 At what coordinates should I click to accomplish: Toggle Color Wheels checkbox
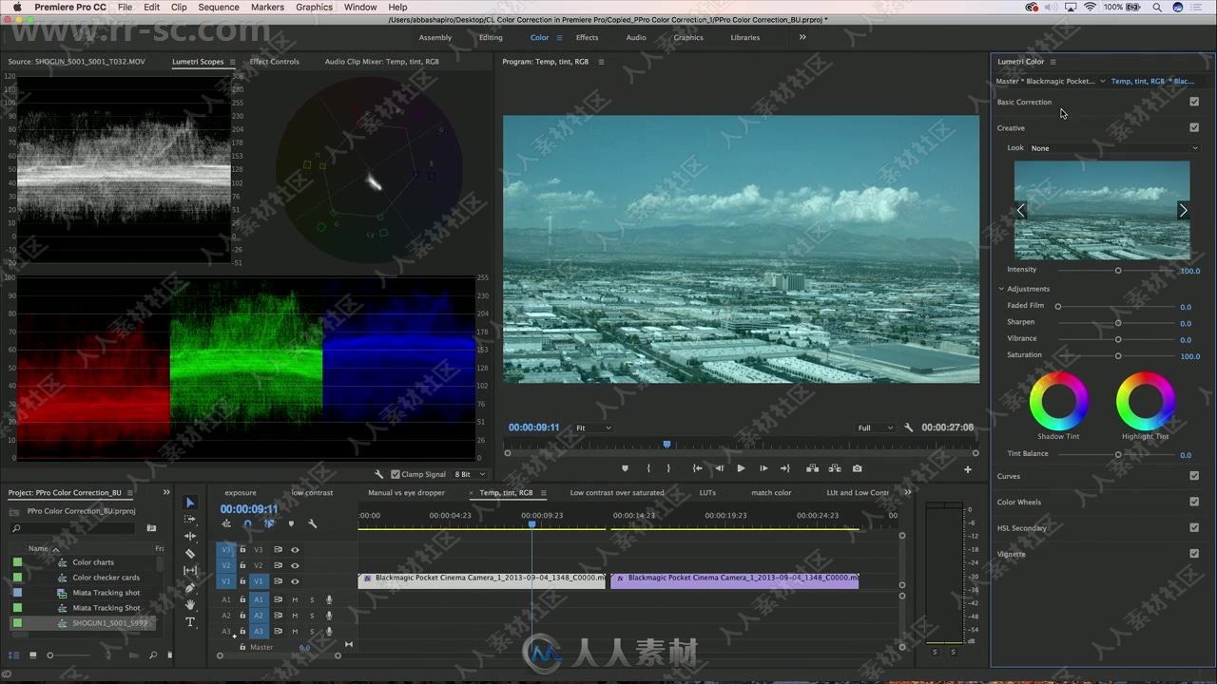tap(1194, 502)
